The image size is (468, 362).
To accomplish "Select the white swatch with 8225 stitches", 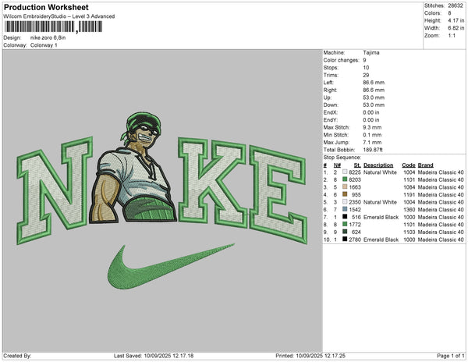I will [347, 172].
